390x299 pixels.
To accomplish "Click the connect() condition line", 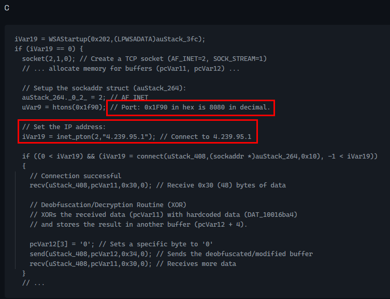I will point(199,156).
